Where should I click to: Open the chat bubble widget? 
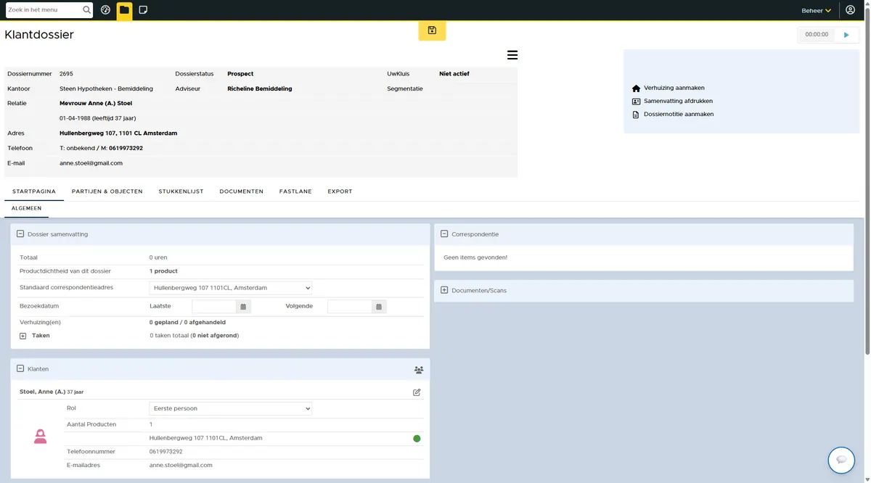tap(841, 460)
